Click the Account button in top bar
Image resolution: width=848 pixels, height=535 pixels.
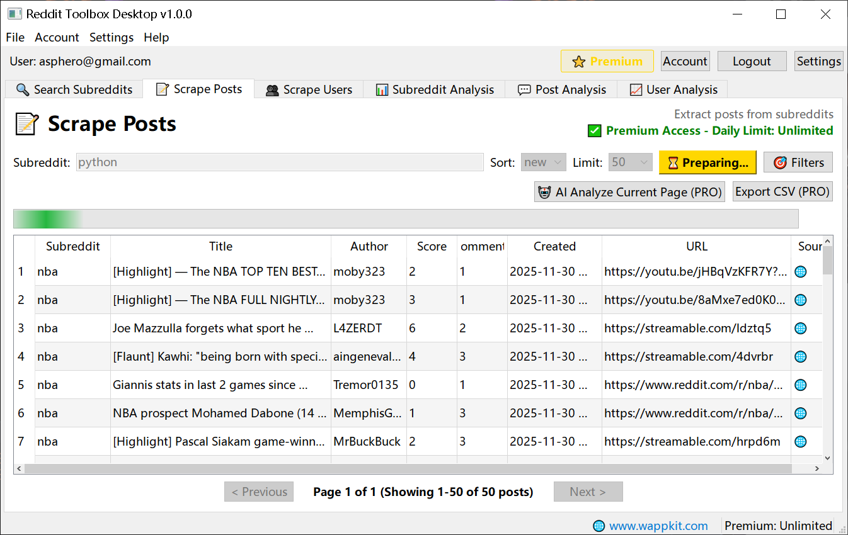click(x=685, y=61)
